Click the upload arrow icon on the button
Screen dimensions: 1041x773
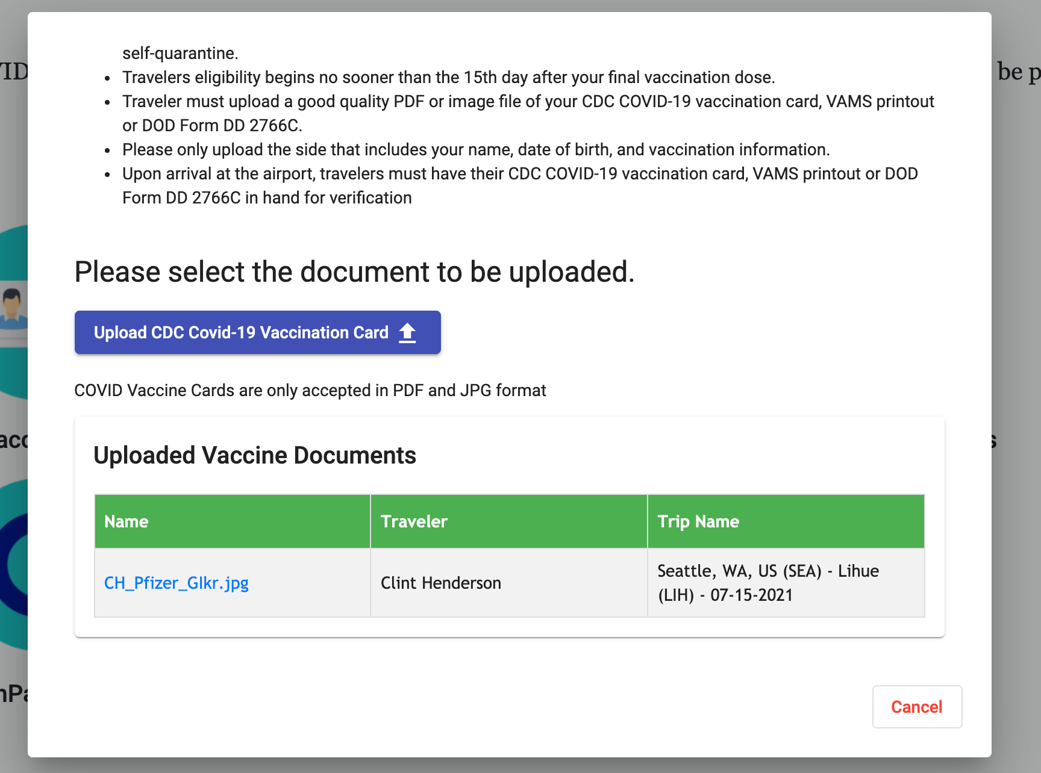pos(408,333)
